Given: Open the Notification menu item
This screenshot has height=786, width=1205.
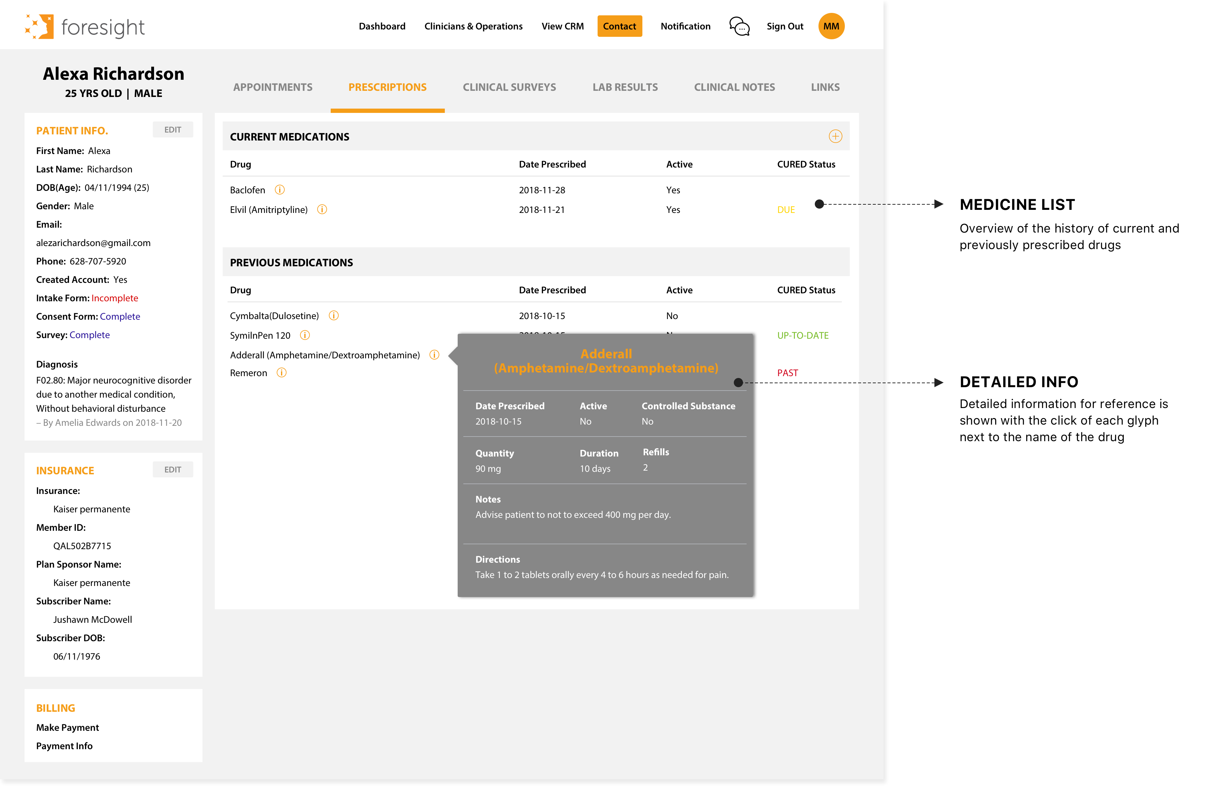Looking at the screenshot, I should click(x=685, y=26).
